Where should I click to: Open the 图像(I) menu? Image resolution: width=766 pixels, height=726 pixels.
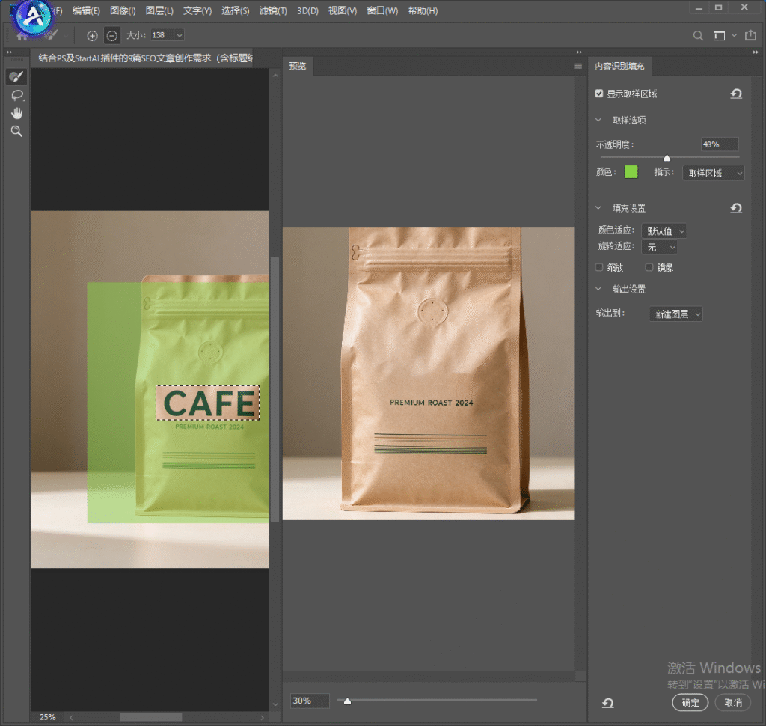click(x=123, y=10)
